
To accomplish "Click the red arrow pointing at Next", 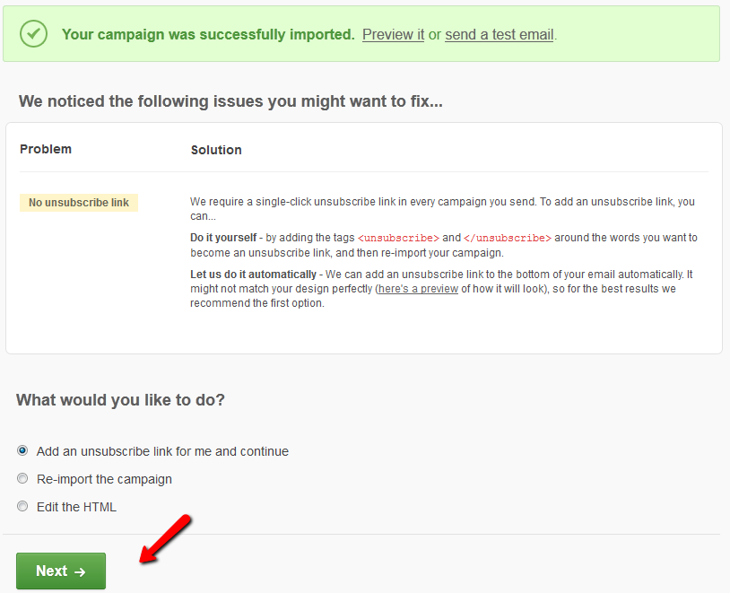I will [x=165, y=539].
